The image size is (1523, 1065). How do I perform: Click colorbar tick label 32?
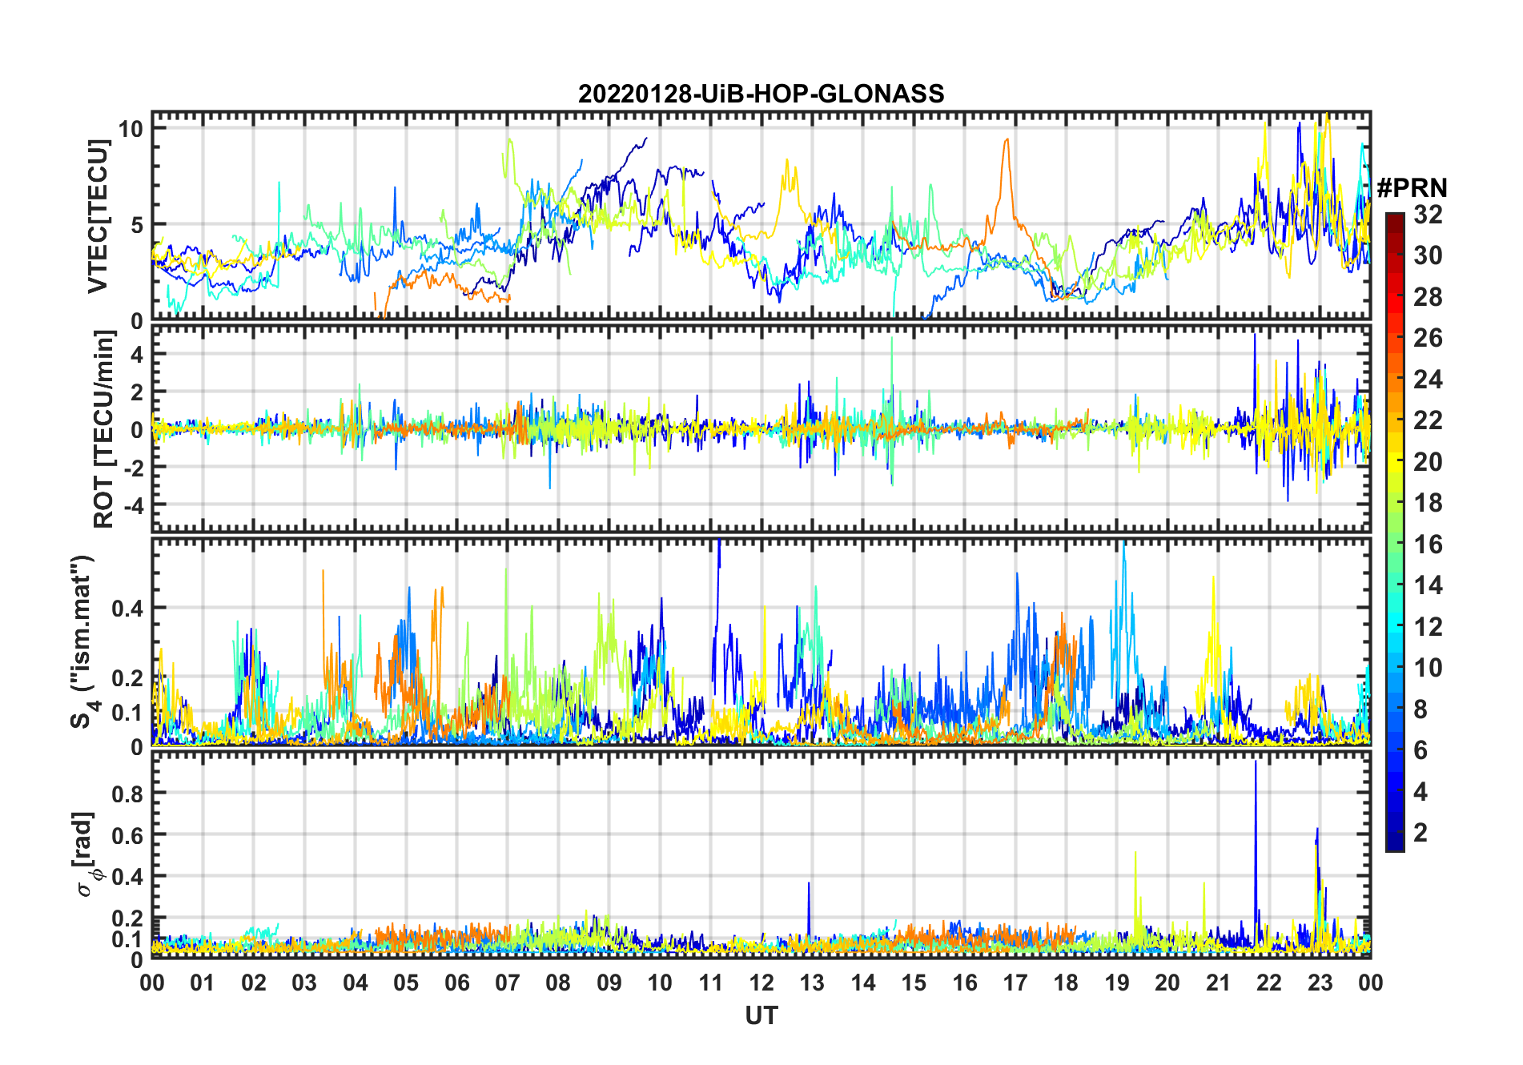(x=1428, y=215)
